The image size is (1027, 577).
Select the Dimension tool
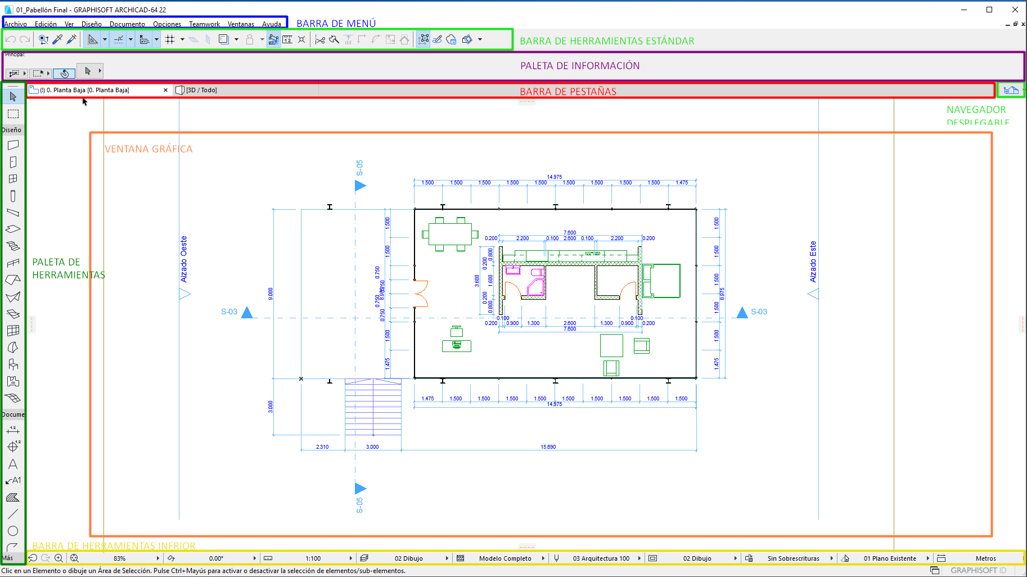click(13, 430)
